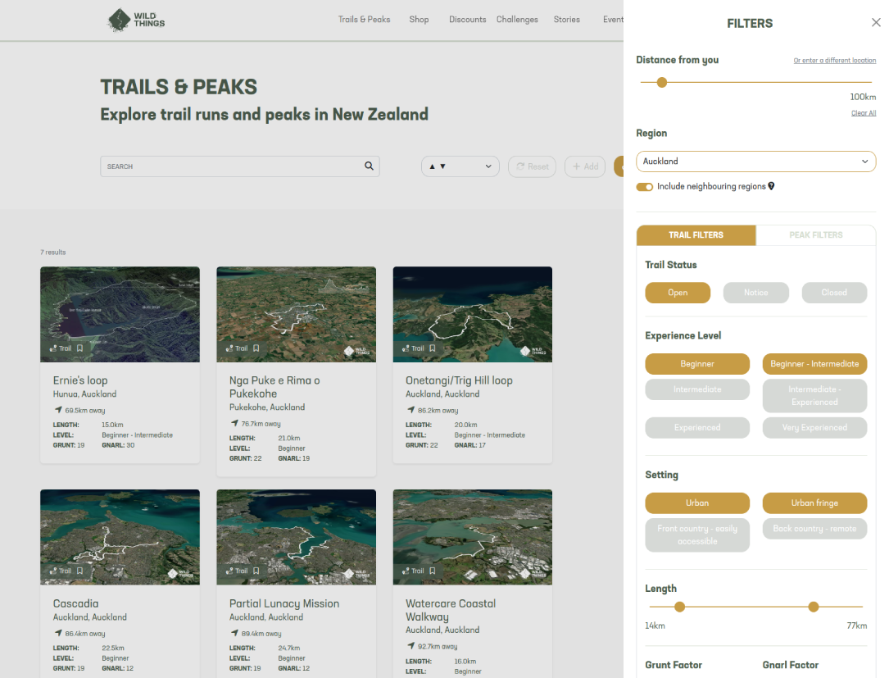Viewport: 889px width, 678px height.
Task: Enable Back country - remote setting
Action: click(x=814, y=528)
